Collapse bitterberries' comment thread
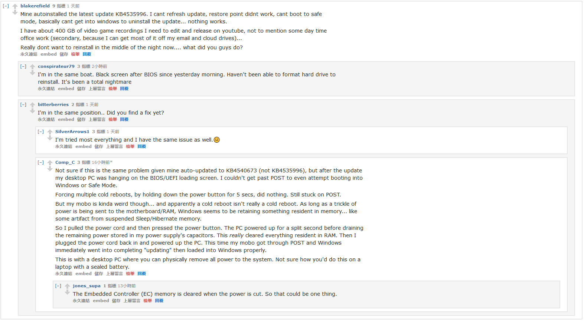Viewport: 584px width, 321px height. click(x=23, y=105)
